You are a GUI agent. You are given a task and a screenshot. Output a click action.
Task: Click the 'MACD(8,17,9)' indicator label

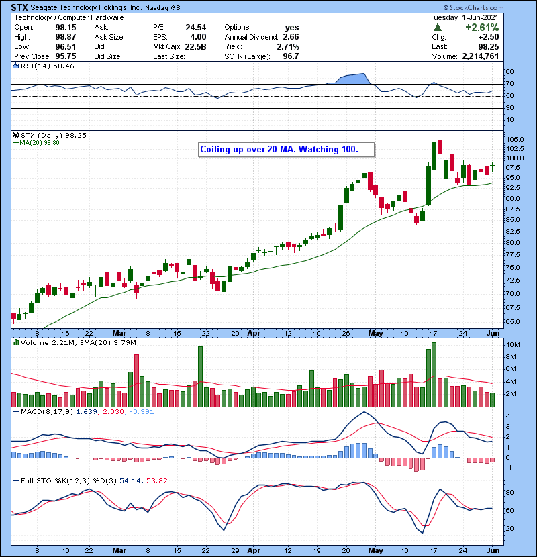coord(47,412)
